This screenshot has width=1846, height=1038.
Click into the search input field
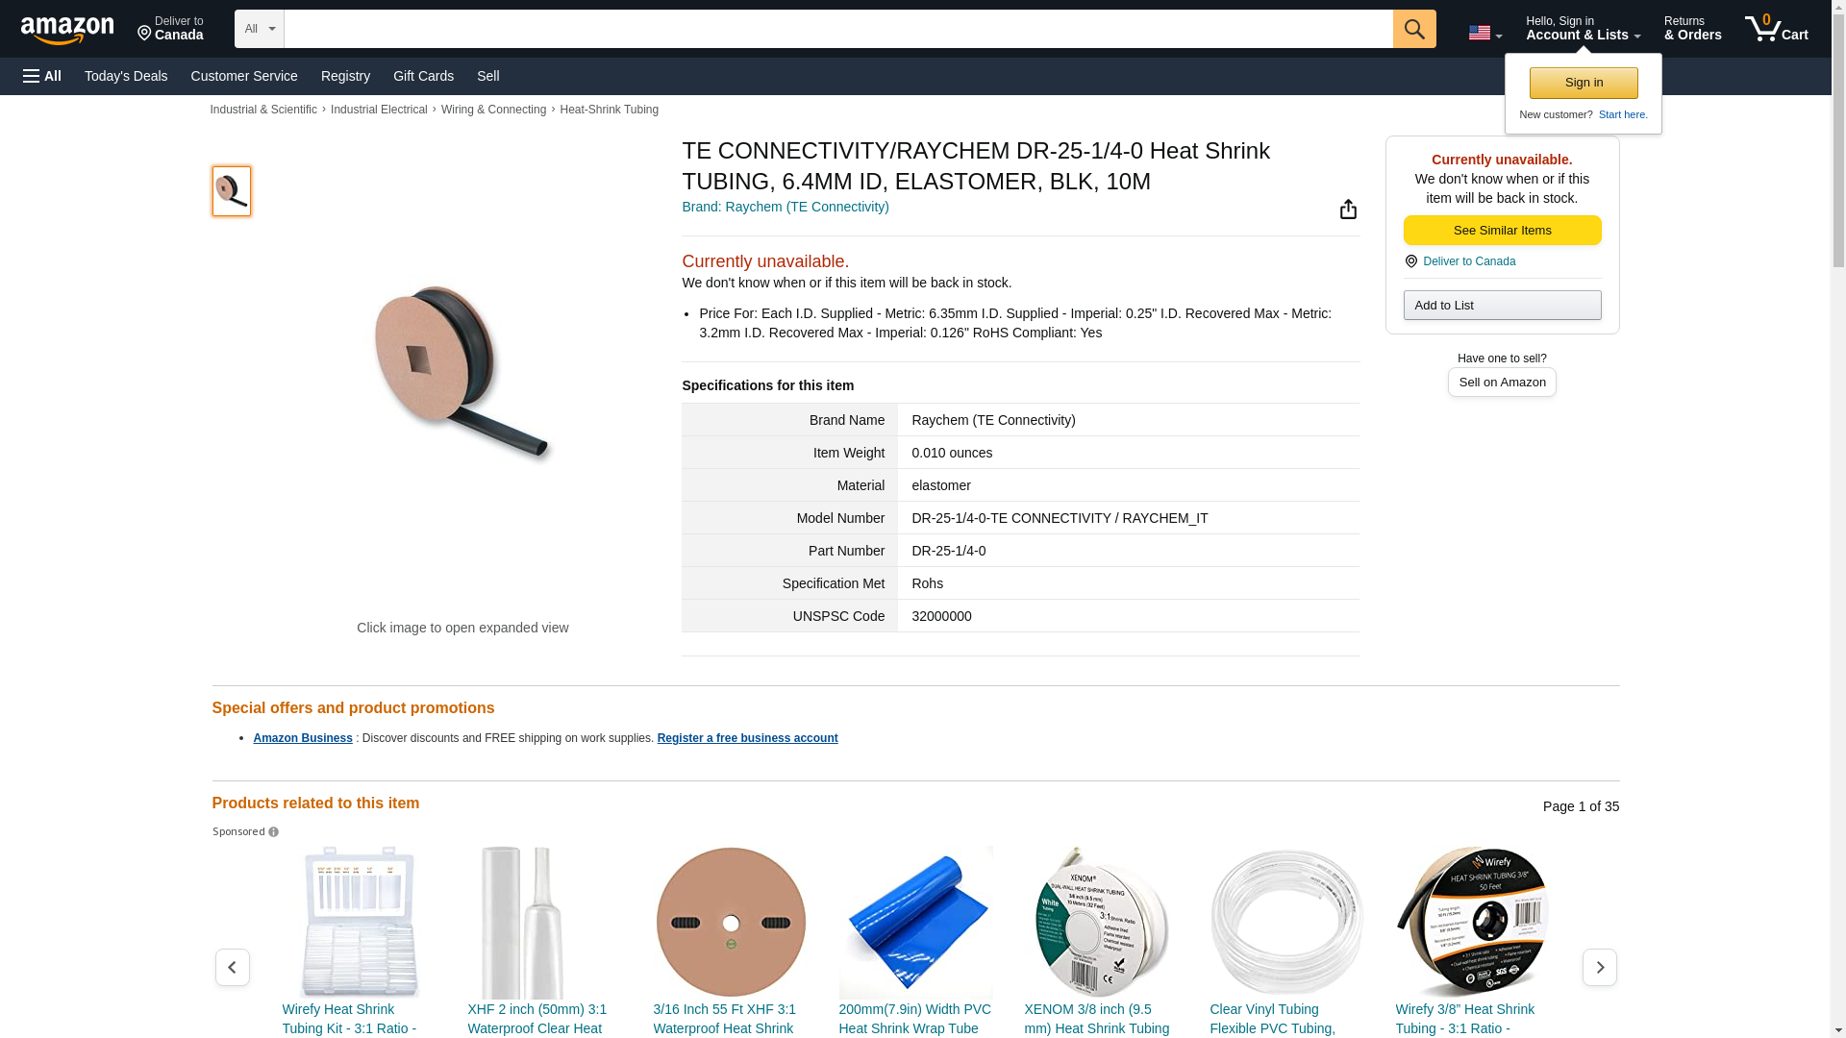838,29
